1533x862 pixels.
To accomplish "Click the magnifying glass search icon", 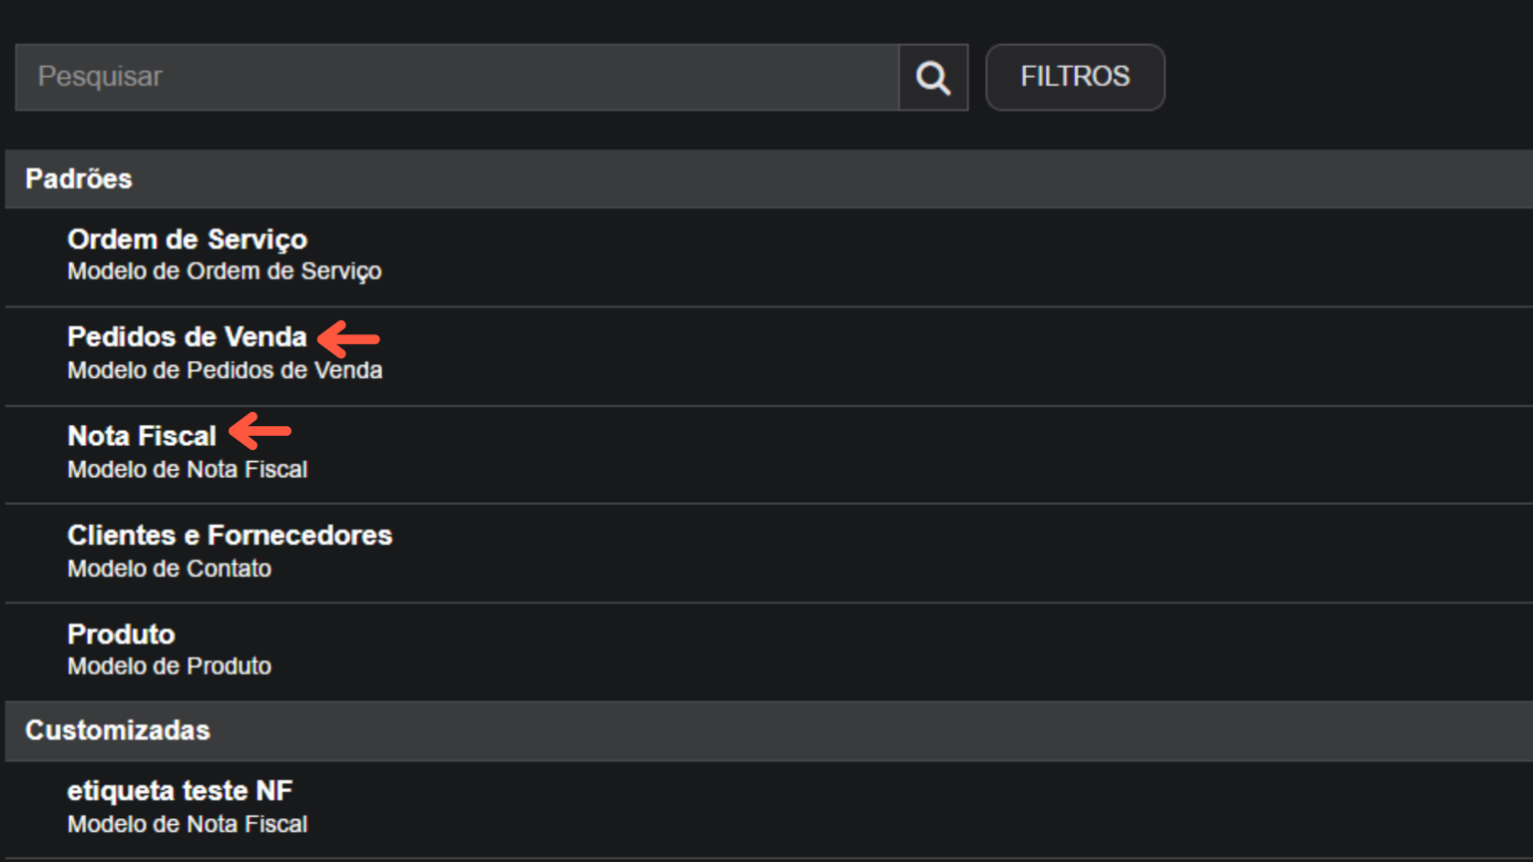I will (932, 77).
